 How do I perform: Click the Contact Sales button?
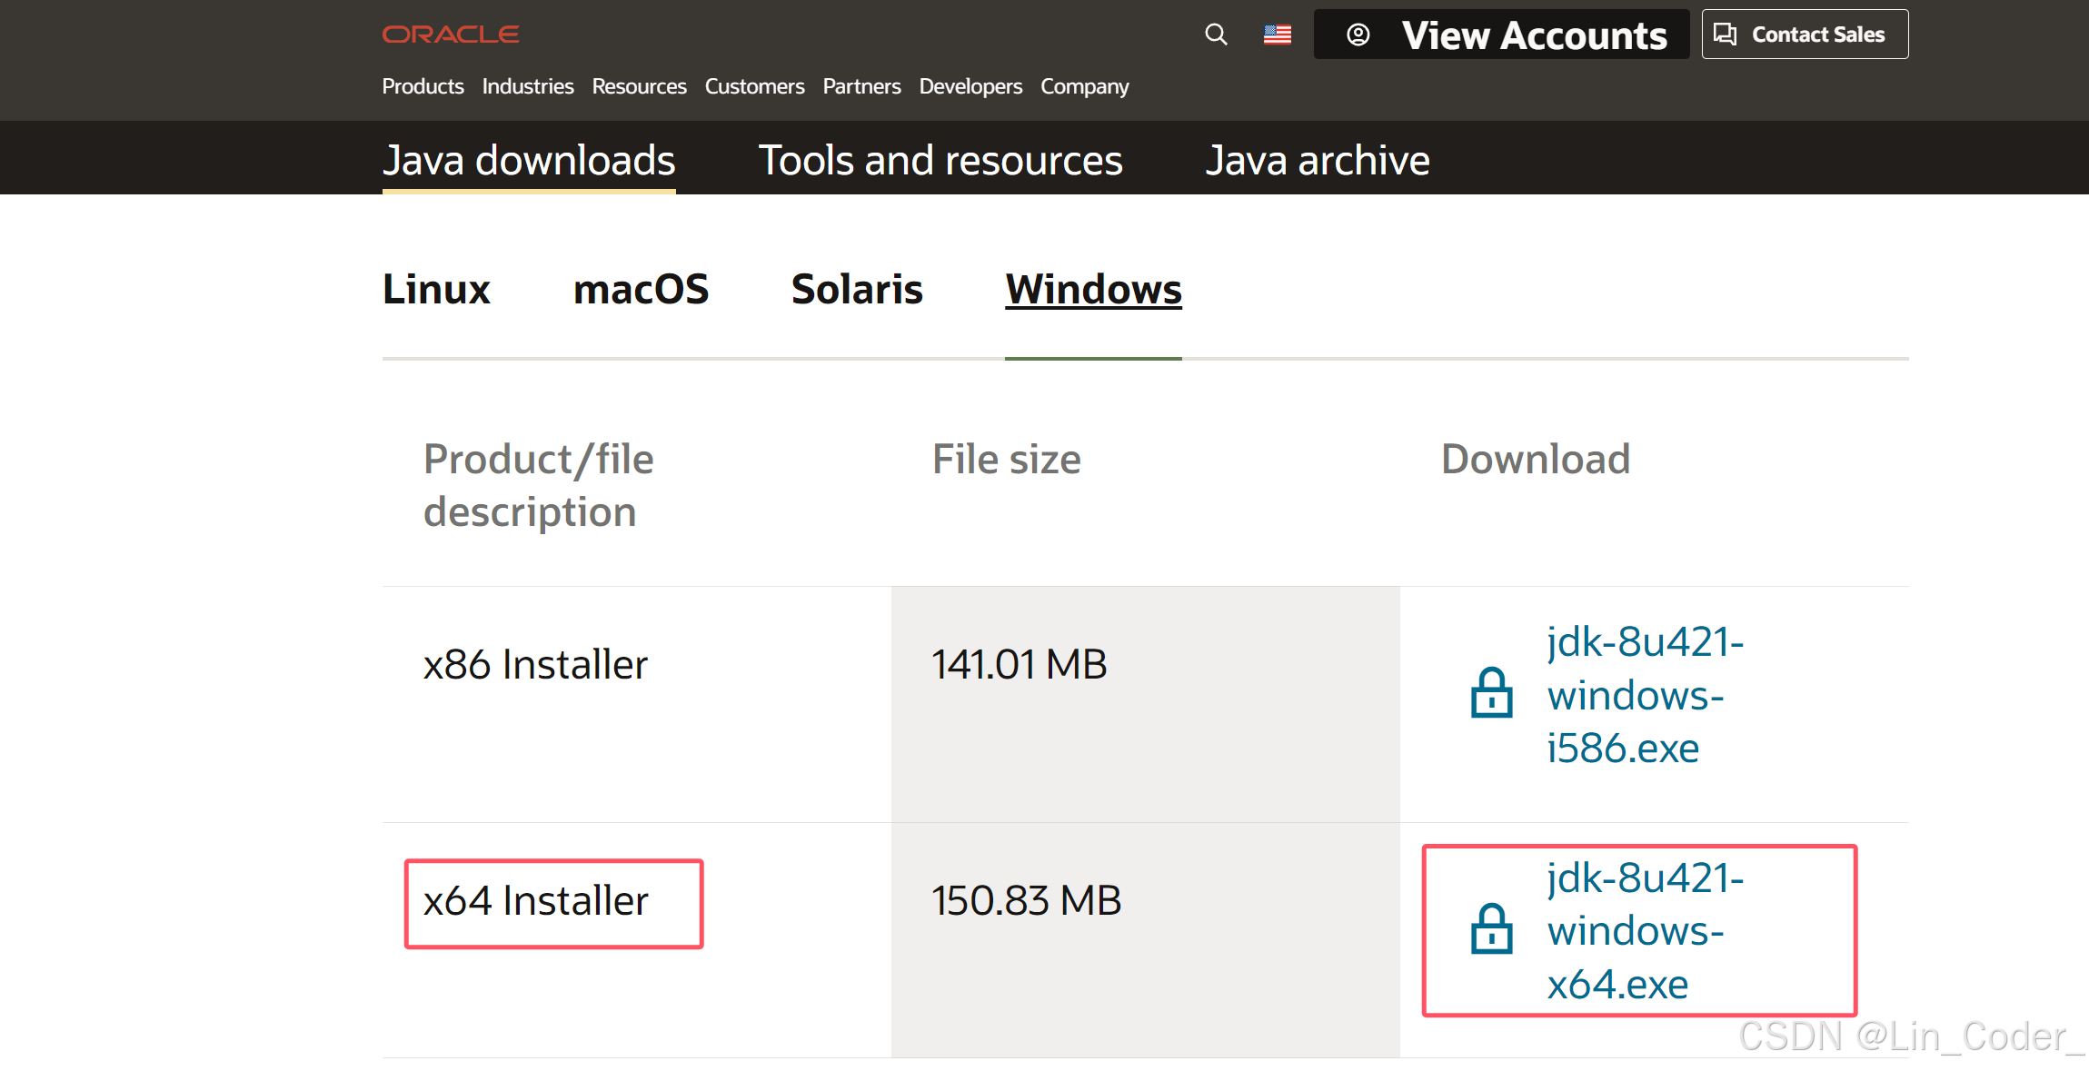[1805, 35]
